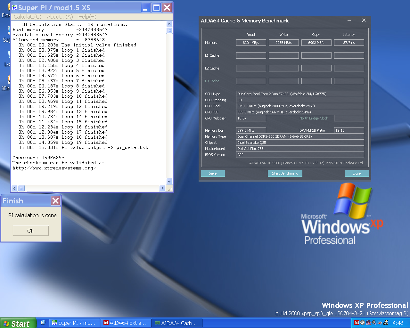Open the About...(A) menu in Super PI
This screenshot has width=410, height=328.
coord(60,17)
